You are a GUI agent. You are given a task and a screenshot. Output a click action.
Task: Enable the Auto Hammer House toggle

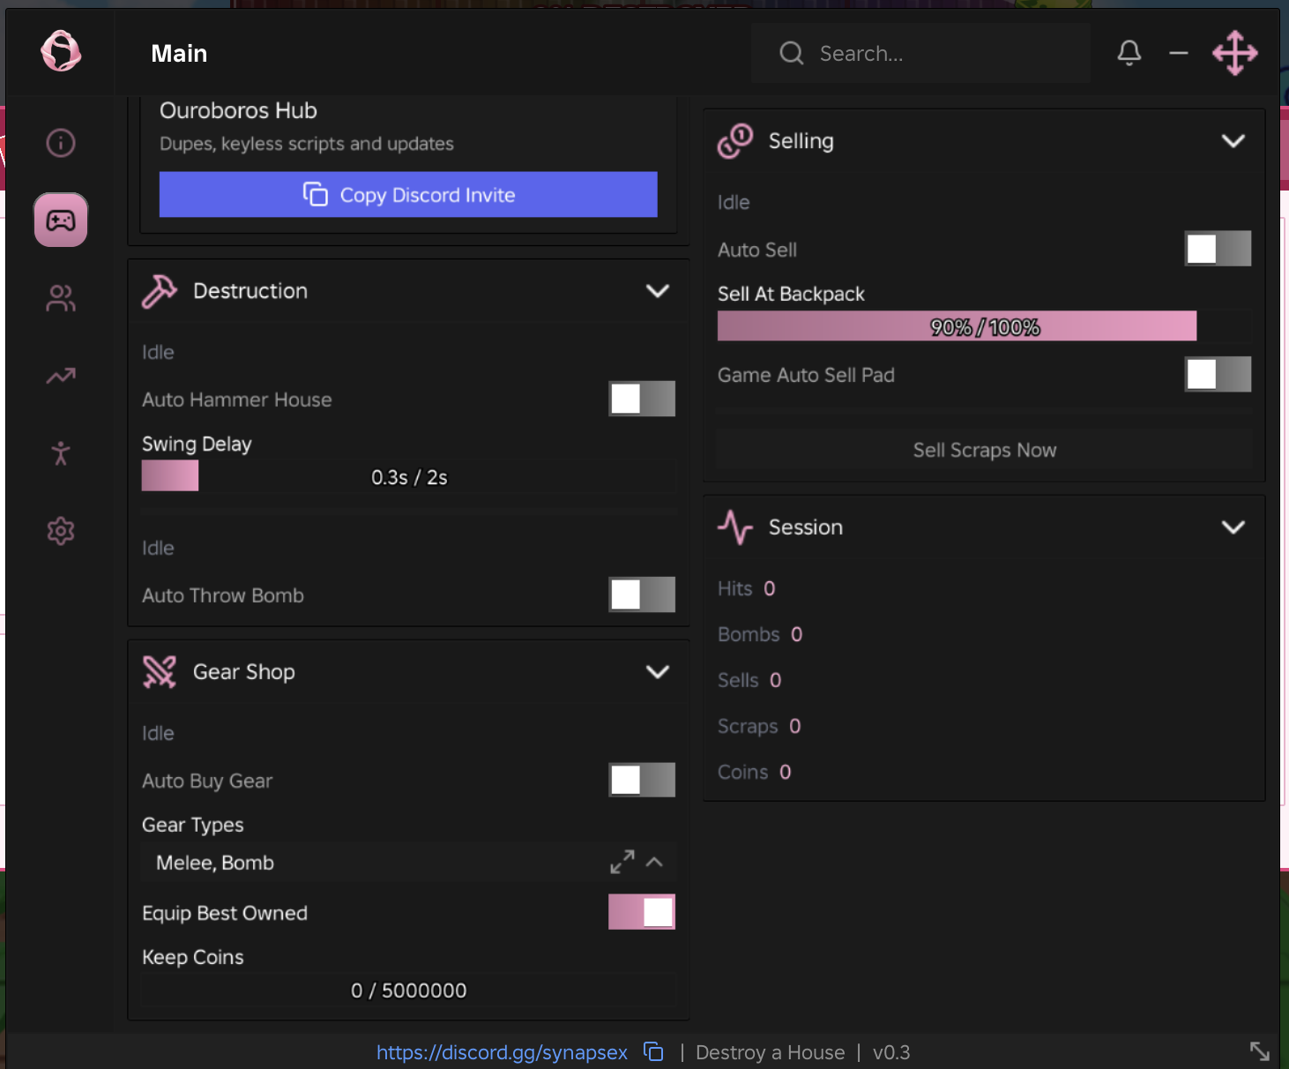642,399
